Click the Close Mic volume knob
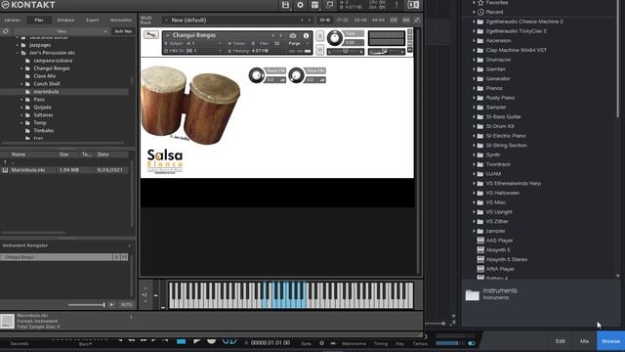 [x=296, y=75]
